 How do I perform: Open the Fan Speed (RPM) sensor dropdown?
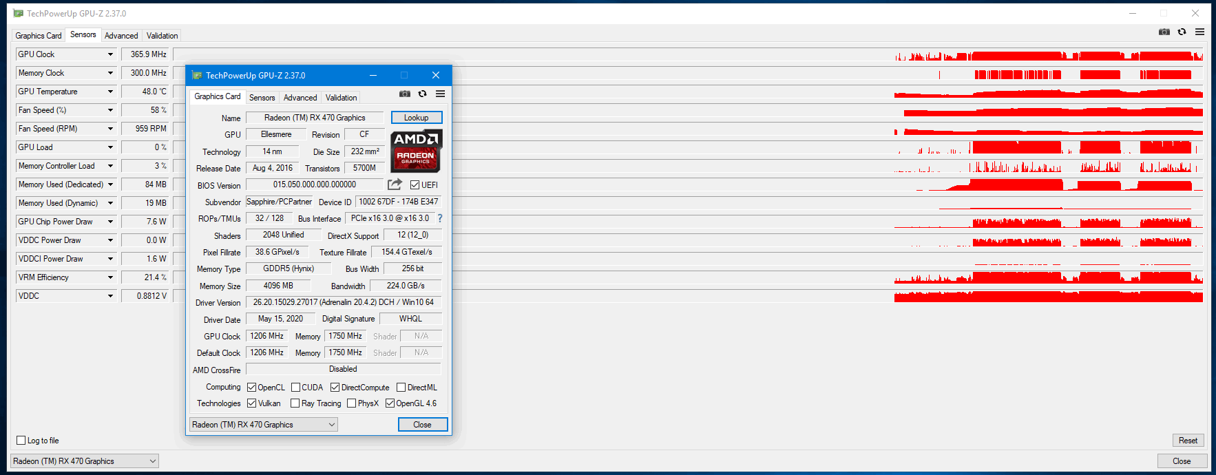coord(109,129)
